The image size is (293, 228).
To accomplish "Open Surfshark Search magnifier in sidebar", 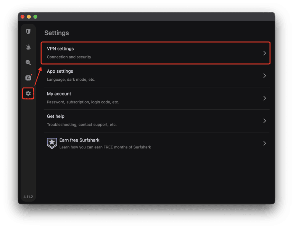I will pos(28,62).
